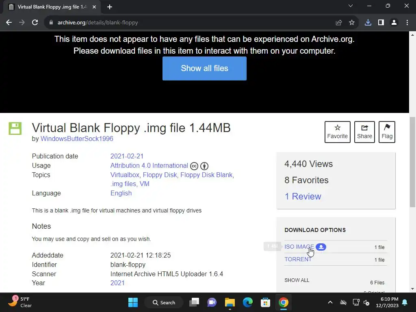Image resolution: width=416 pixels, height=312 pixels.
Task: Open the Chat app on the taskbar
Action: 212,302
